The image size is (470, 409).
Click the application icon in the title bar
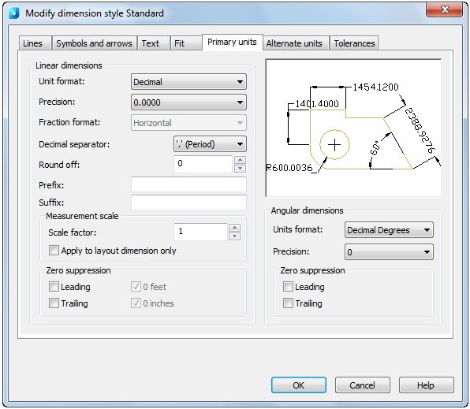click(13, 13)
